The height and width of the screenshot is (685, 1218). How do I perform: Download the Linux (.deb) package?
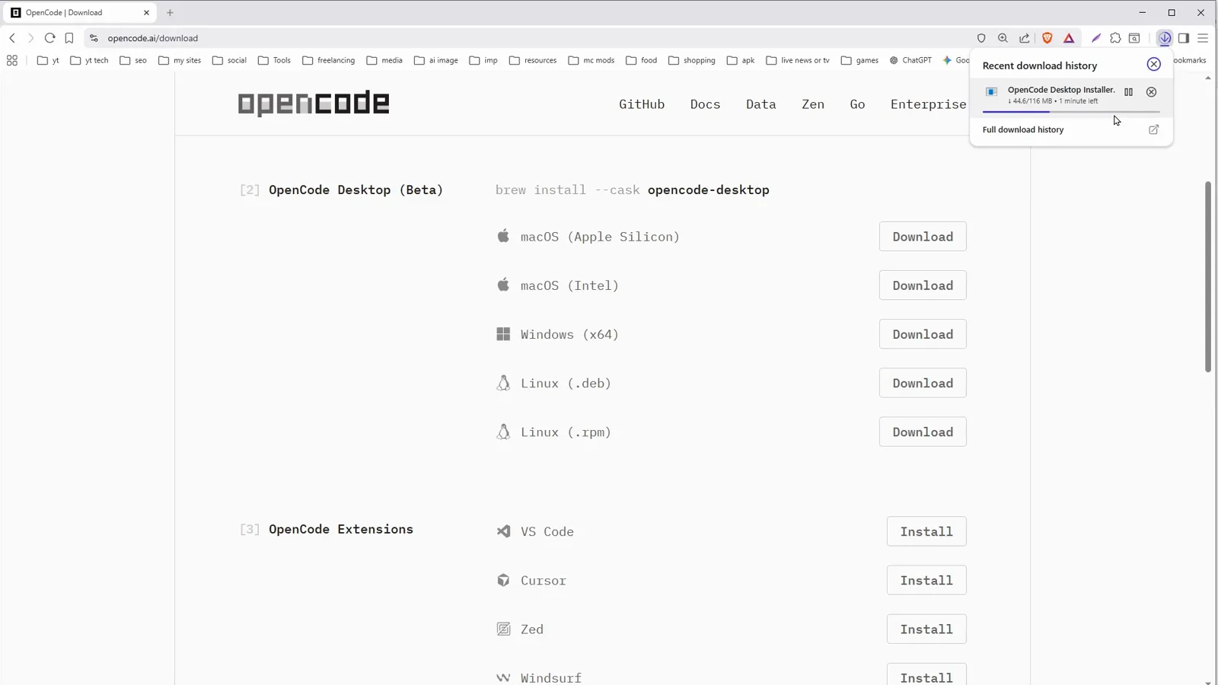(923, 383)
